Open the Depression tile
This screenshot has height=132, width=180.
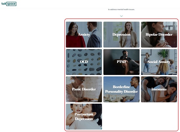[121, 35]
